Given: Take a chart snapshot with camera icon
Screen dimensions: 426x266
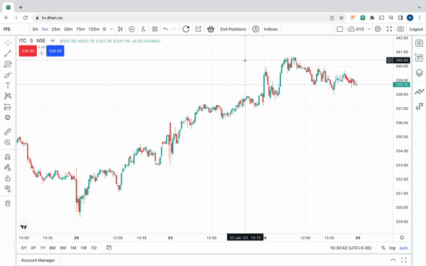Looking at the screenshot, I should coord(400,29).
